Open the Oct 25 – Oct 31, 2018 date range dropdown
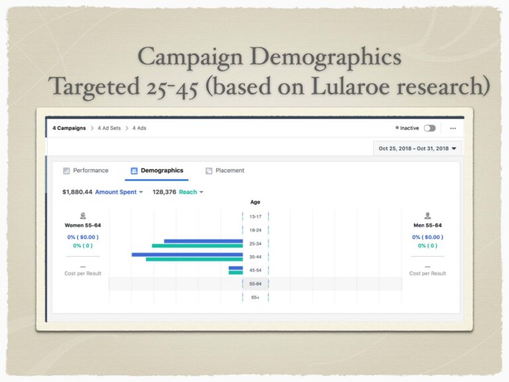This screenshot has height=382, width=509. click(x=418, y=149)
